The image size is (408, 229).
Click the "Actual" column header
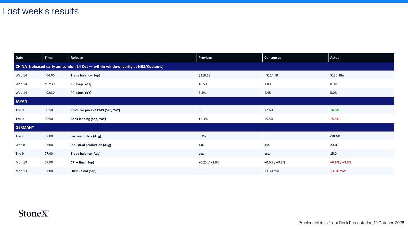point(361,58)
